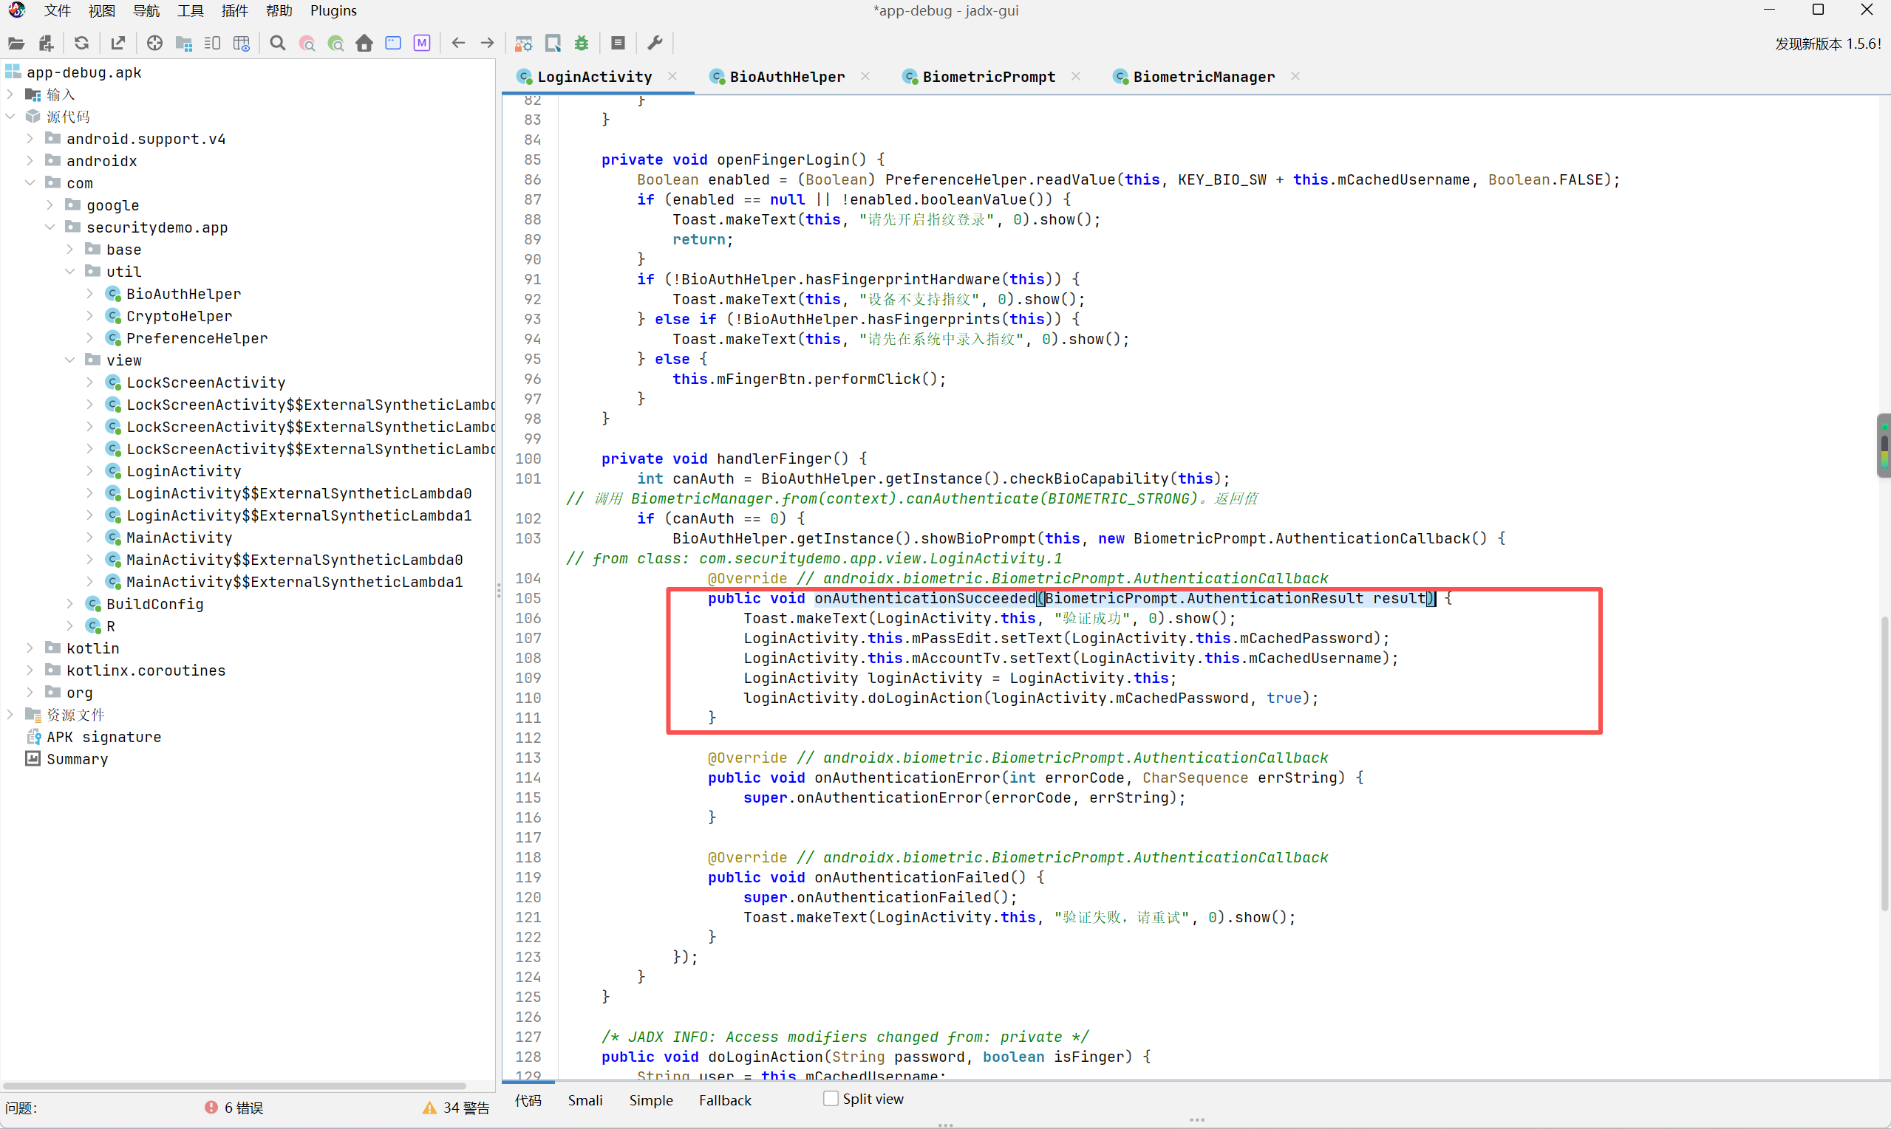Click the open file folder icon
The height and width of the screenshot is (1129, 1891).
pos(16,44)
